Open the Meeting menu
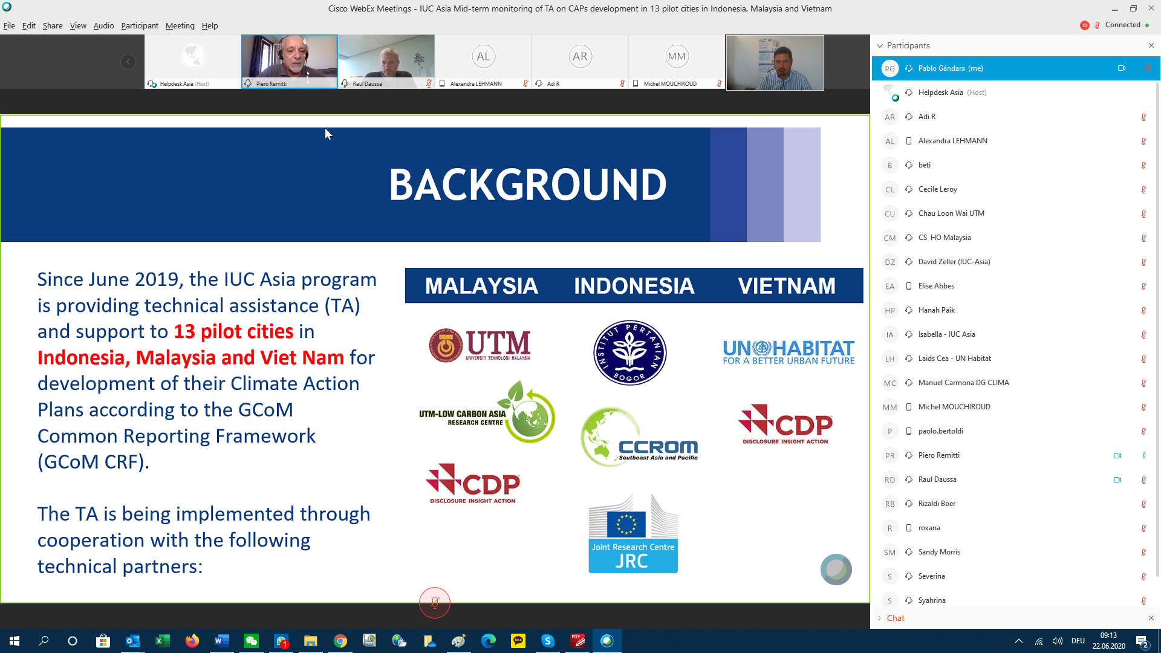This screenshot has width=1161, height=653. (180, 25)
